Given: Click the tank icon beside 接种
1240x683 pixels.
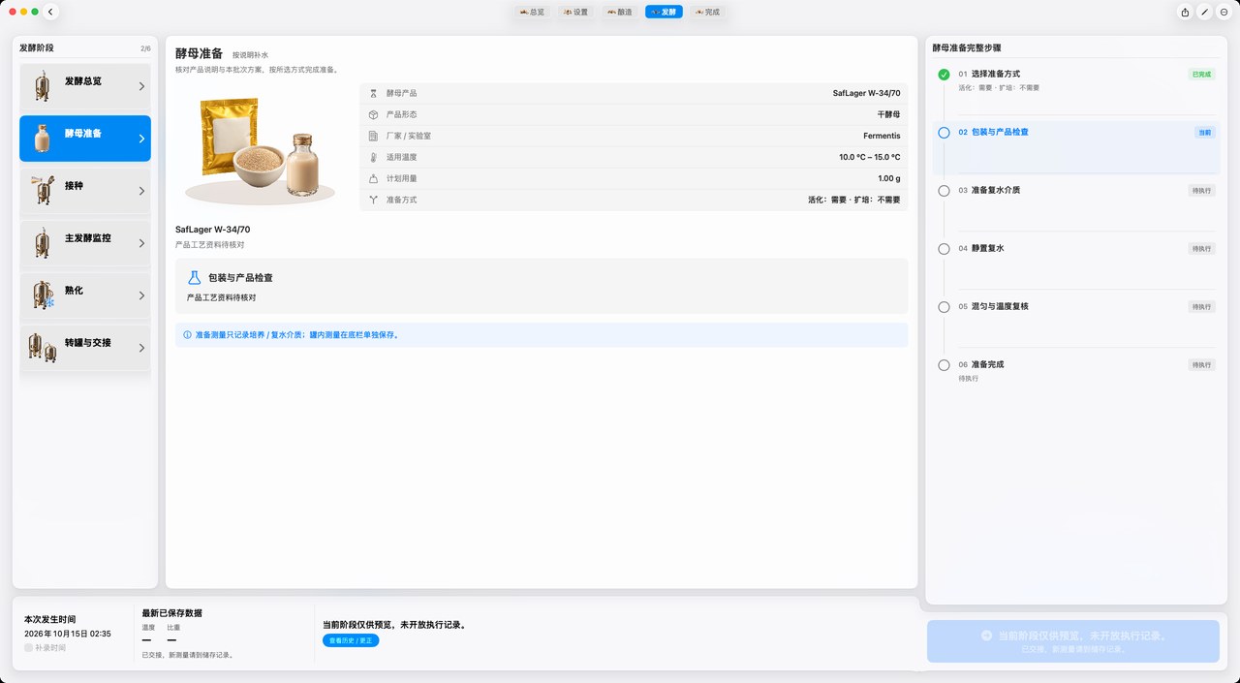Looking at the screenshot, I should 42,191.
